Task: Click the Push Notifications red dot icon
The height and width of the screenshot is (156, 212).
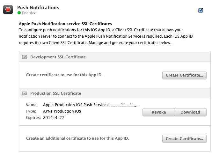Action: click(8, 10)
